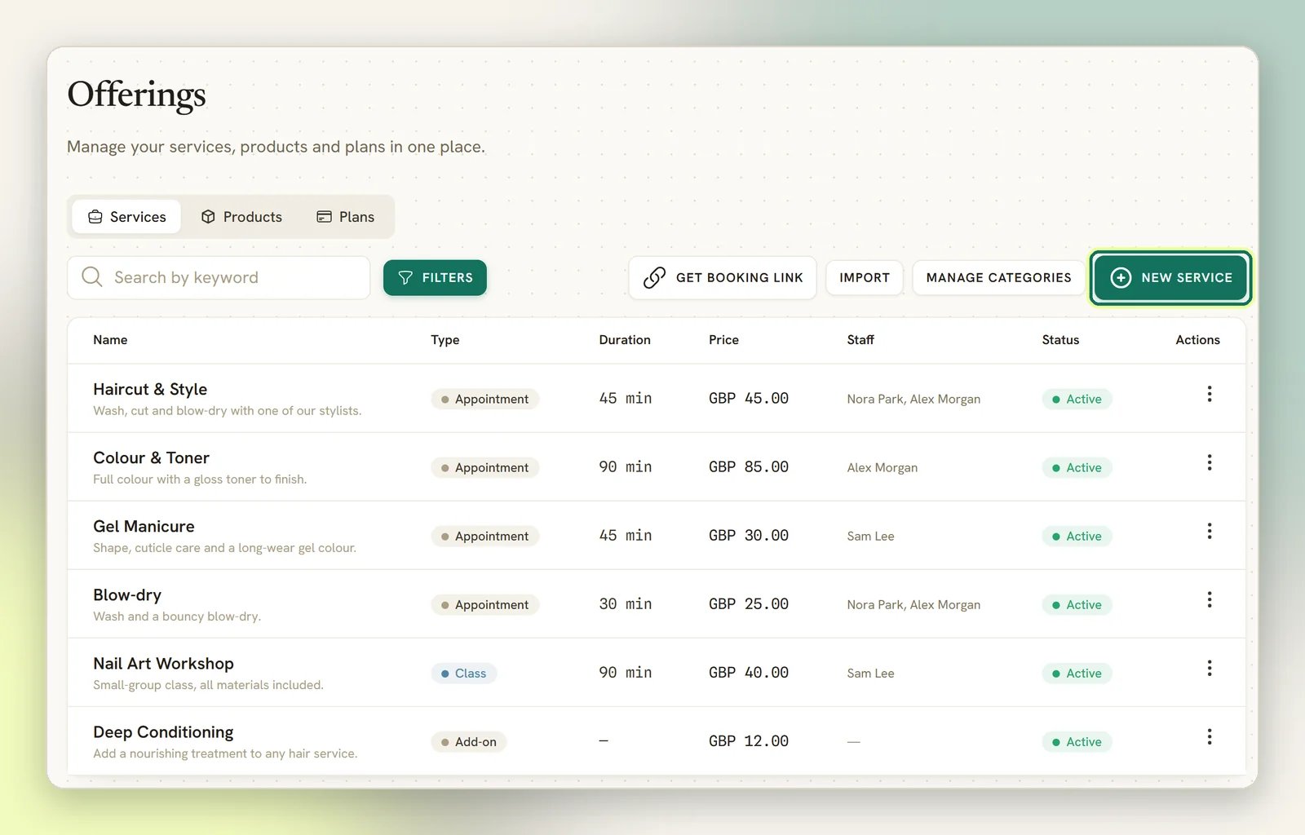Viewport: 1305px width, 835px height.
Task: Click the Class type badge
Action: point(463,674)
